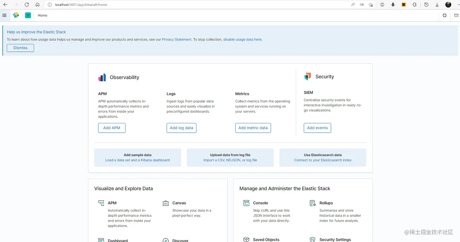Viewport: 460px width, 242px height.
Task: Click the APM heading under Observability
Action: pyautogui.click(x=102, y=94)
